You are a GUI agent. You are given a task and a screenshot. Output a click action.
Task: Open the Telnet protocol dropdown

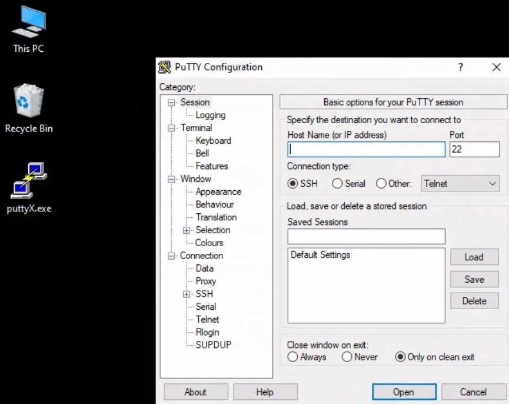460,184
